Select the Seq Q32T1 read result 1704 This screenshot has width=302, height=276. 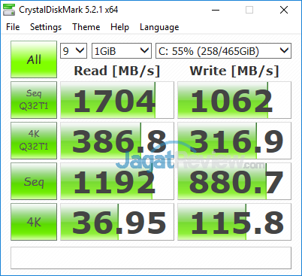point(117,100)
